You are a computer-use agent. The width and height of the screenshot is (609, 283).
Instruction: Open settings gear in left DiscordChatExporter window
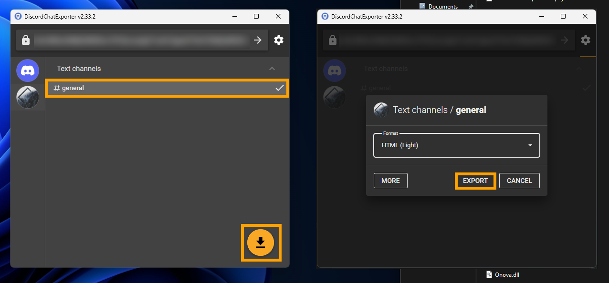click(279, 40)
